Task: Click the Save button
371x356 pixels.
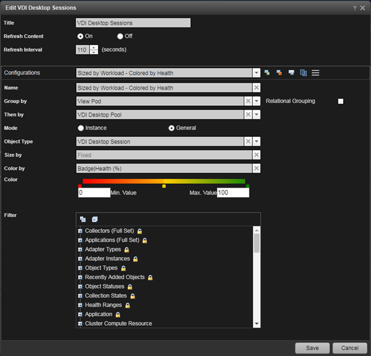Action: coord(312,348)
